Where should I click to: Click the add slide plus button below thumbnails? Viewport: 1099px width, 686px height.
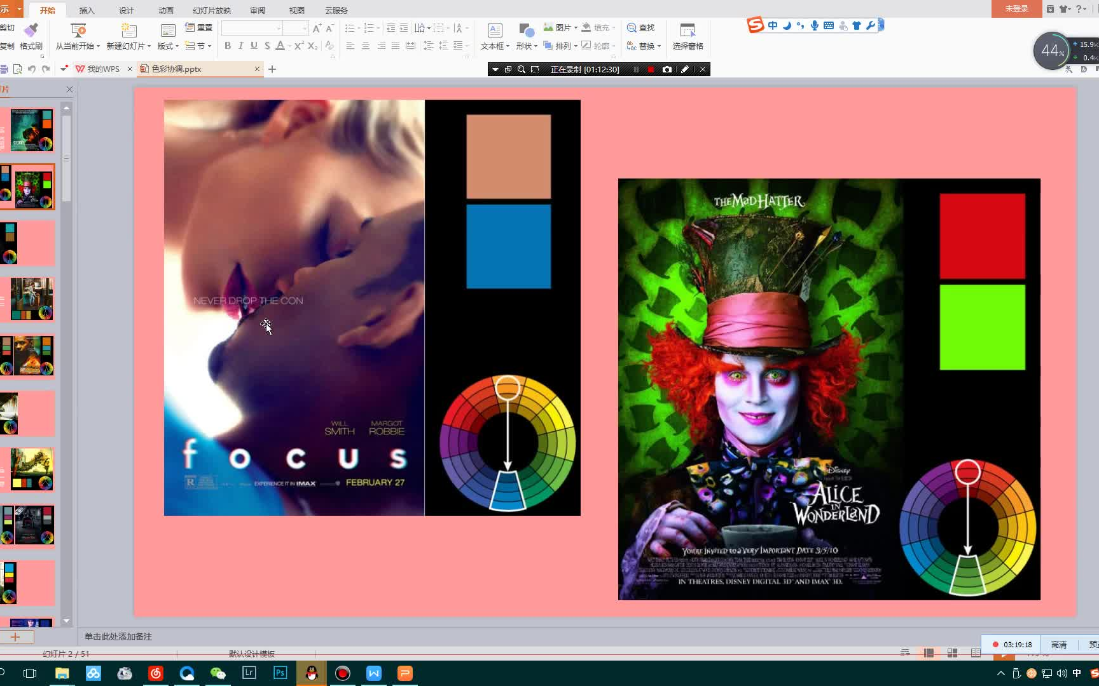16,636
